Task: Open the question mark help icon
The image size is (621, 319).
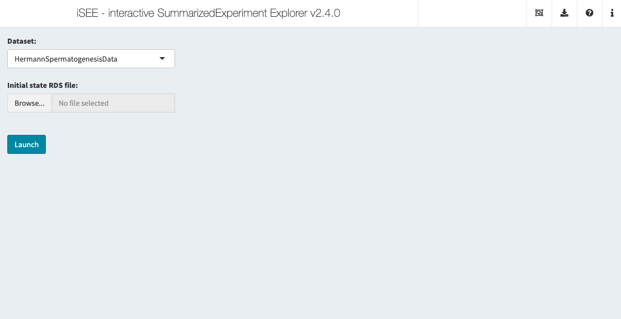Action: 590,13
